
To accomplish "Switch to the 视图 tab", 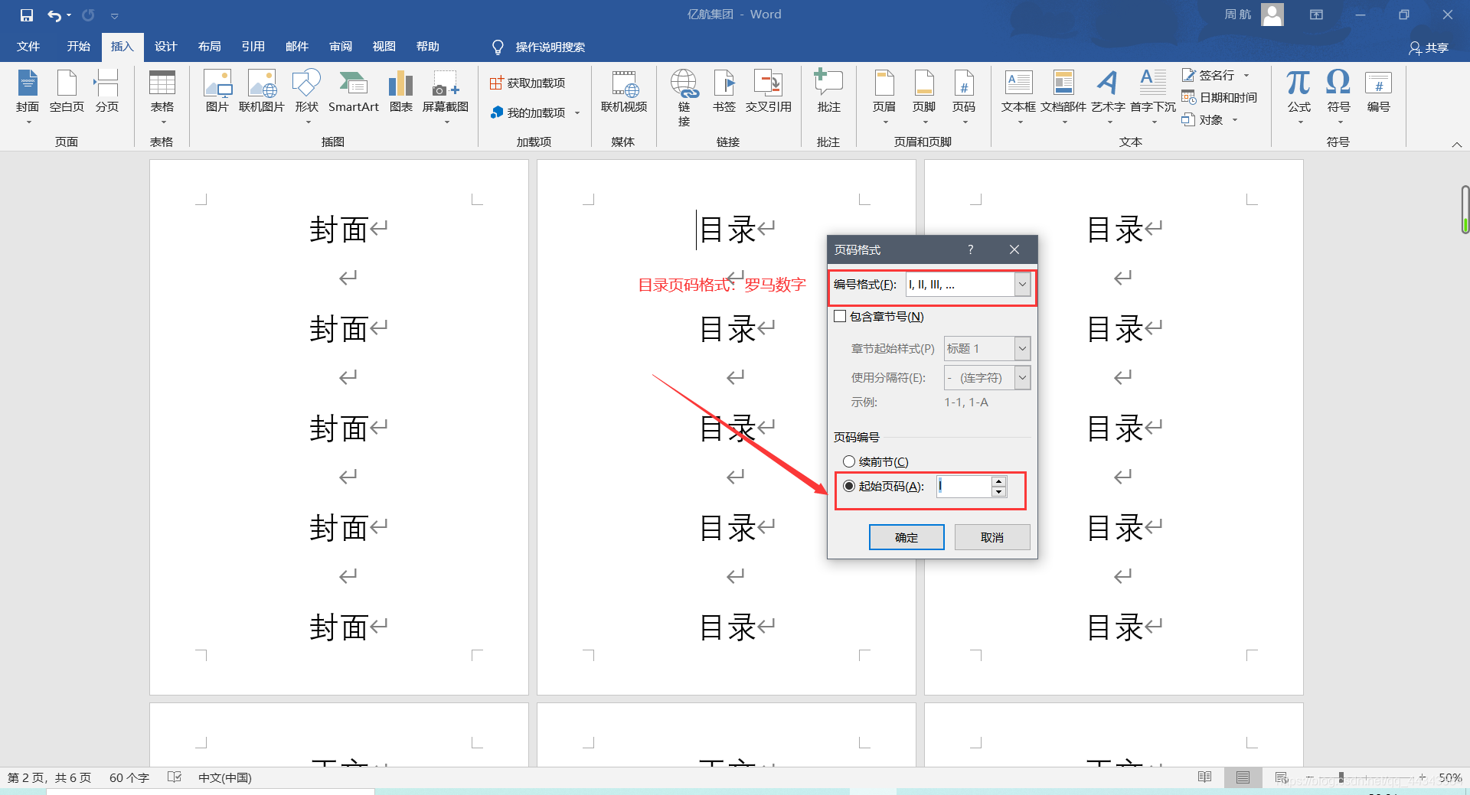I will point(384,47).
